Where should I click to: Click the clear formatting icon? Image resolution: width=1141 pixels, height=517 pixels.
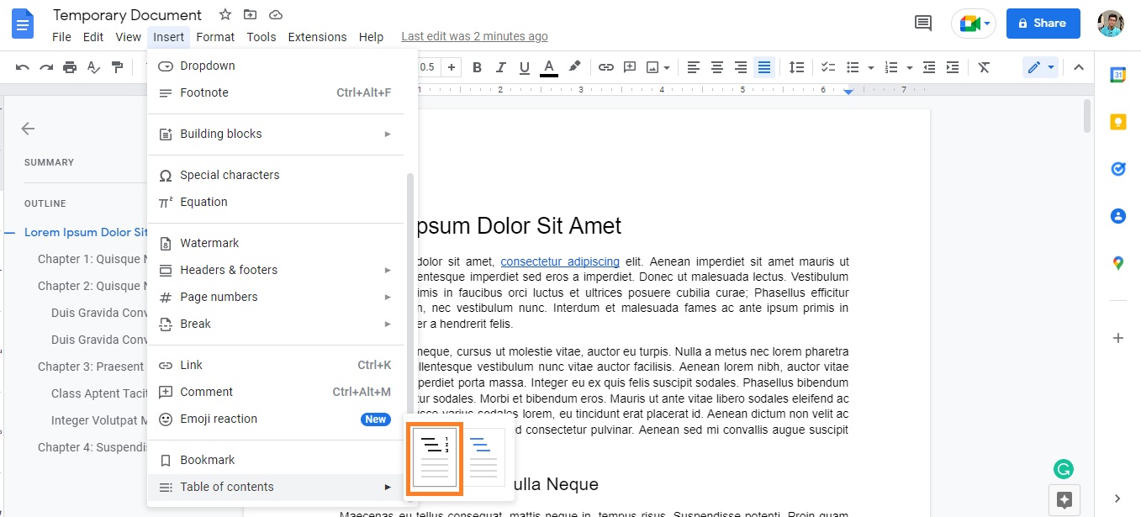click(x=984, y=67)
